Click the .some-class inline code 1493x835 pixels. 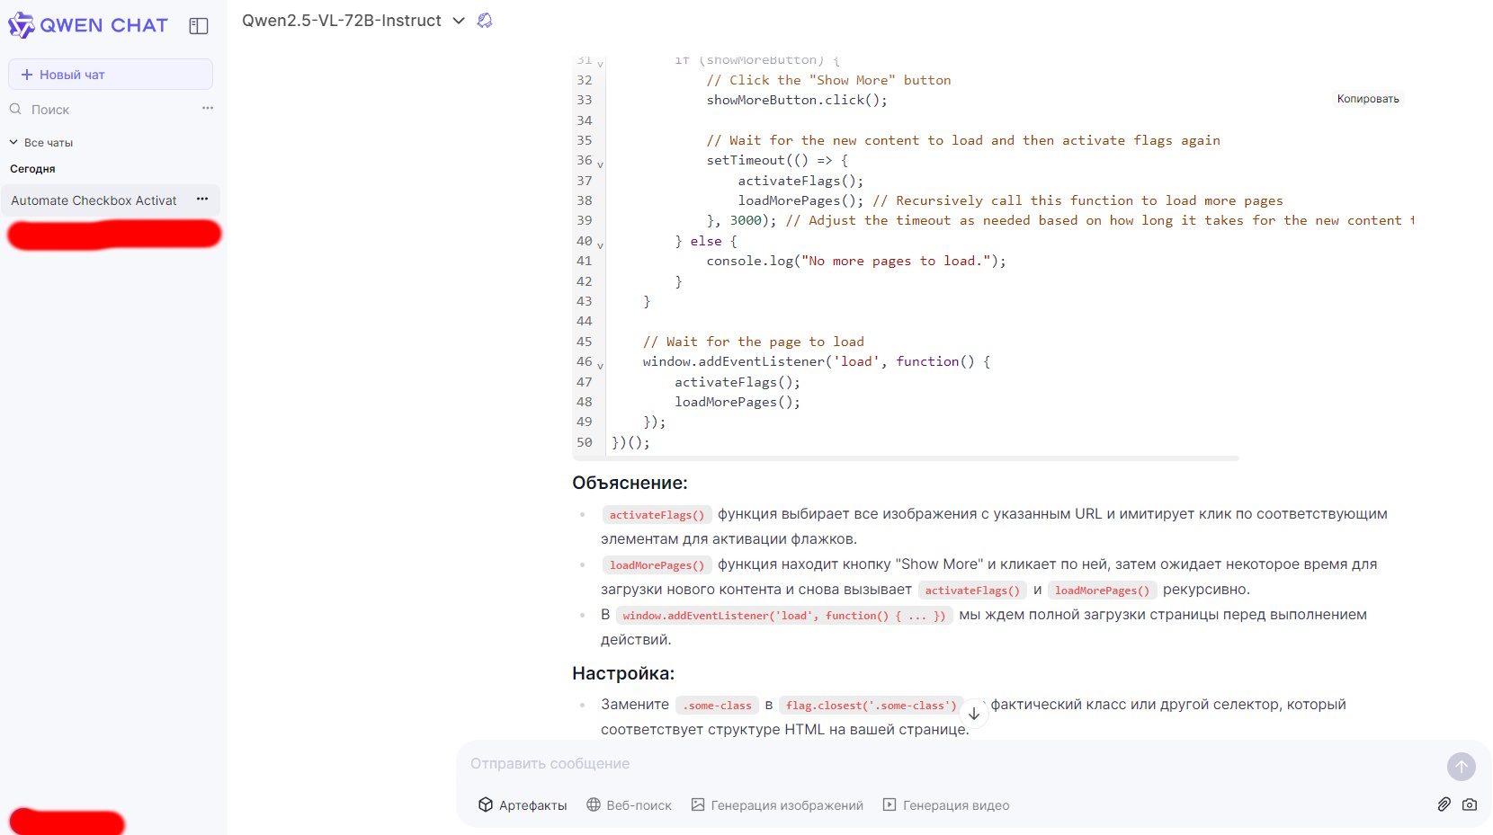[717, 706]
